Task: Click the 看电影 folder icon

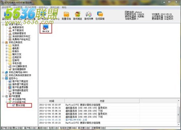Action: pyautogui.click(x=10, y=49)
